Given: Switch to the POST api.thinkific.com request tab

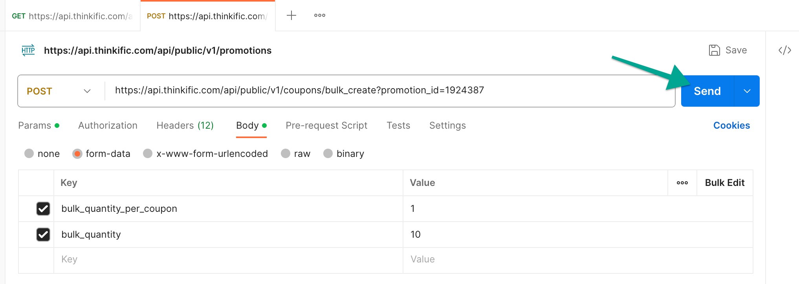Looking at the screenshot, I should (x=207, y=16).
